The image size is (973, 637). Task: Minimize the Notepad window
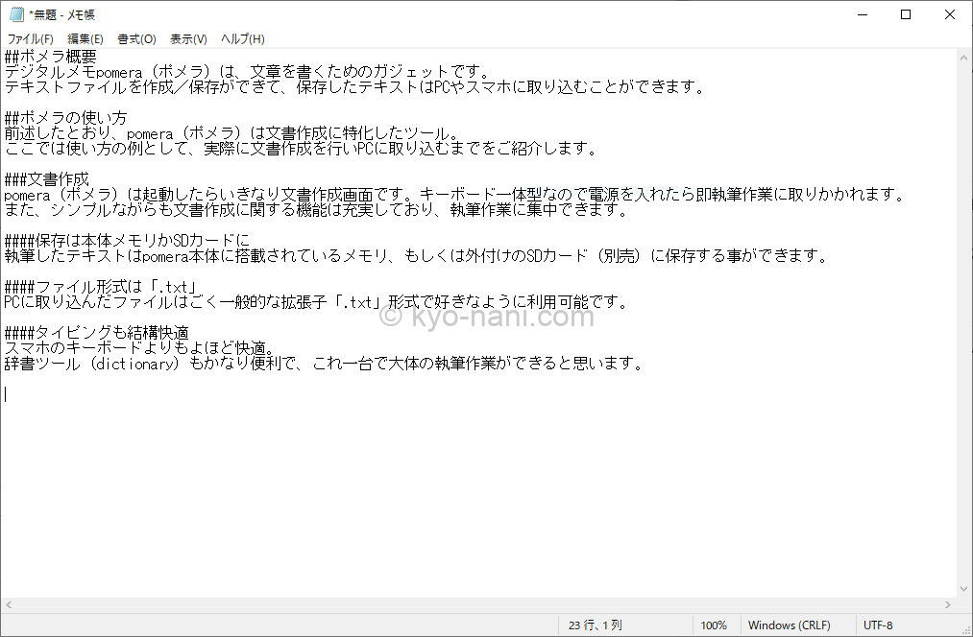[862, 14]
